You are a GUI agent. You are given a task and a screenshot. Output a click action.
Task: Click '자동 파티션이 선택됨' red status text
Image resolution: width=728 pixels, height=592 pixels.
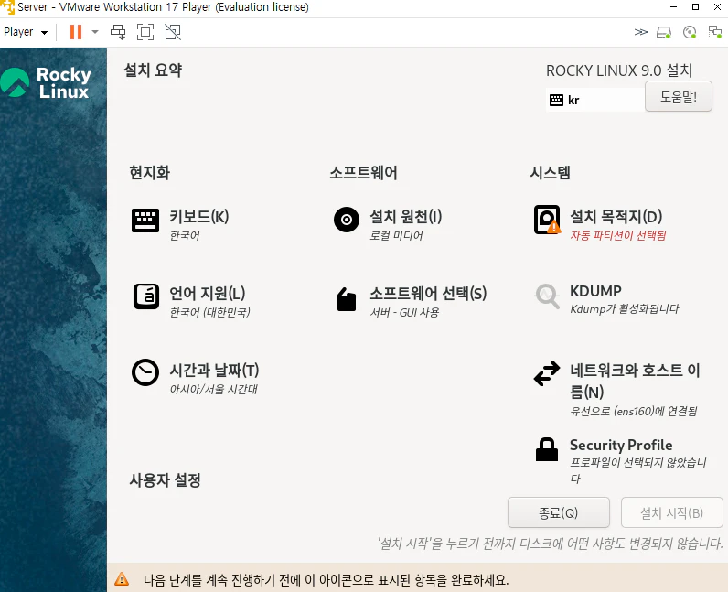[x=618, y=235]
